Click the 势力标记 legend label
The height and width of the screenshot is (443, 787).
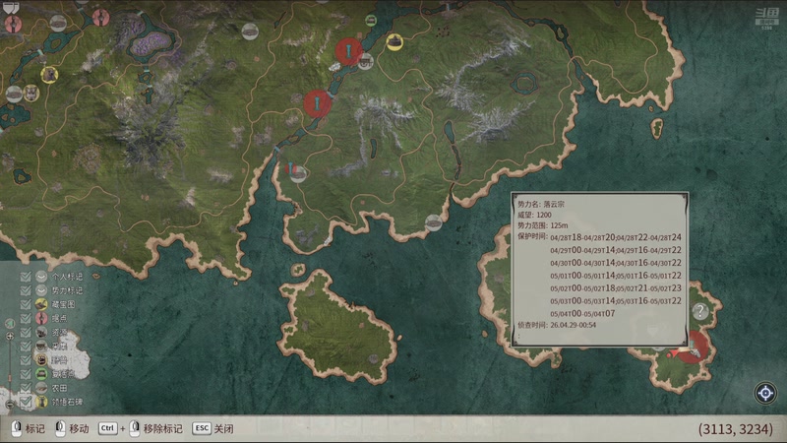[x=67, y=290]
